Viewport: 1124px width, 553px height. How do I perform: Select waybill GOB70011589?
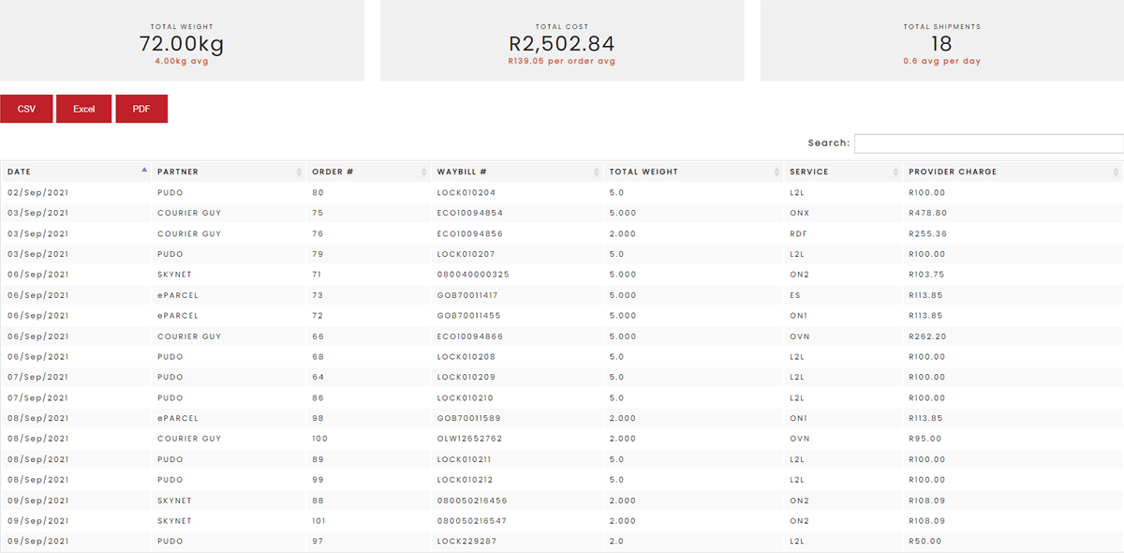click(469, 418)
